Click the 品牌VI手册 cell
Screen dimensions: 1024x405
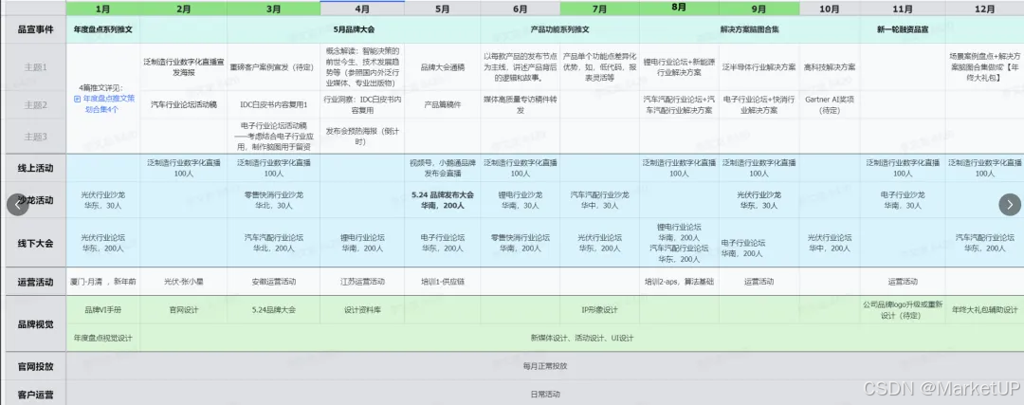point(102,309)
